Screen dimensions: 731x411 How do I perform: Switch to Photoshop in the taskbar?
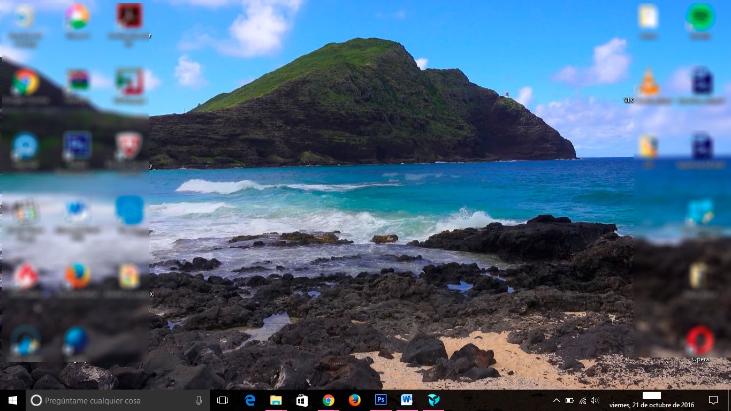pos(381,400)
